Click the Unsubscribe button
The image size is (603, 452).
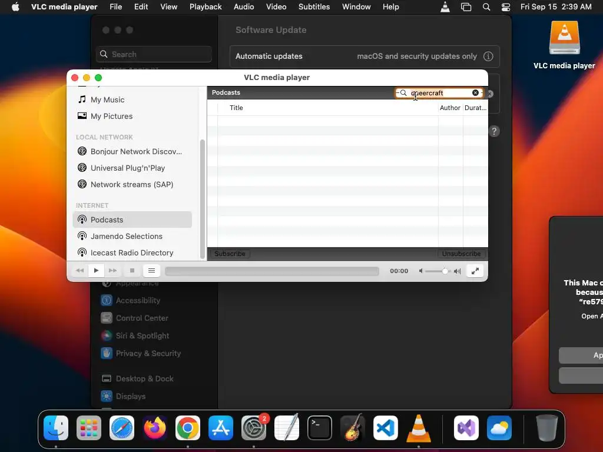click(x=461, y=254)
